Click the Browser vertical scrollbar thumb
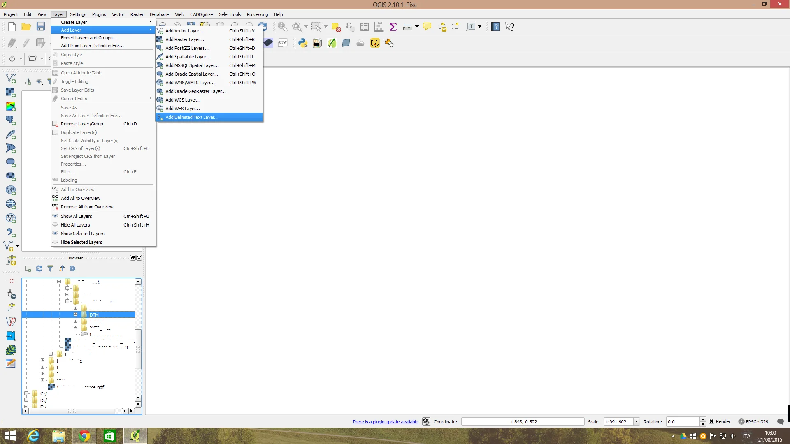 pyautogui.click(x=138, y=349)
